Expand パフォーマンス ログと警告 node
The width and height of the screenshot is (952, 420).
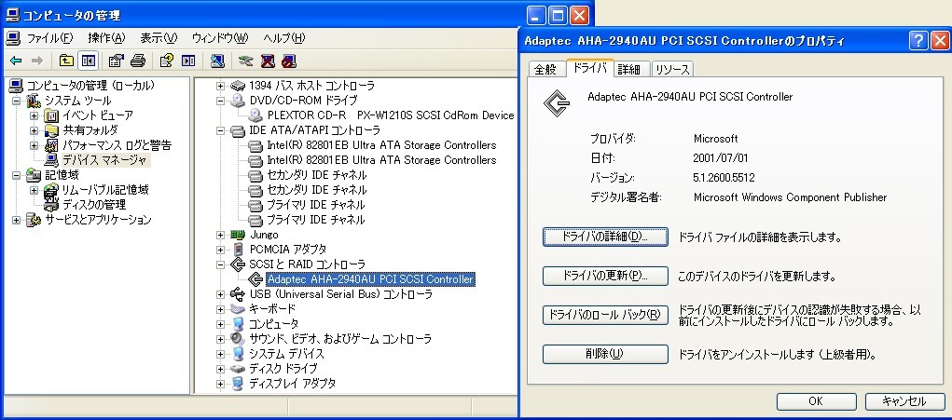34,145
